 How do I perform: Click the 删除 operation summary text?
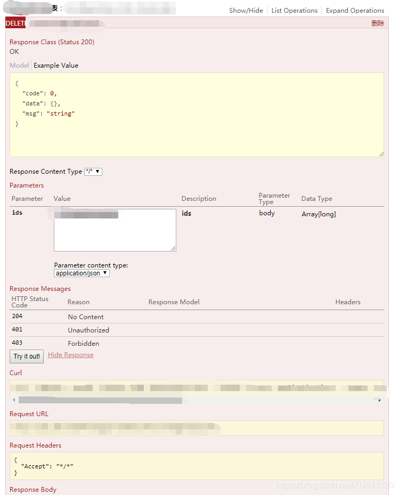click(378, 23)
